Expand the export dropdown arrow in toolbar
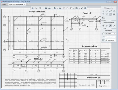This screenshot has width=118, height=90. tap(57, 8)
